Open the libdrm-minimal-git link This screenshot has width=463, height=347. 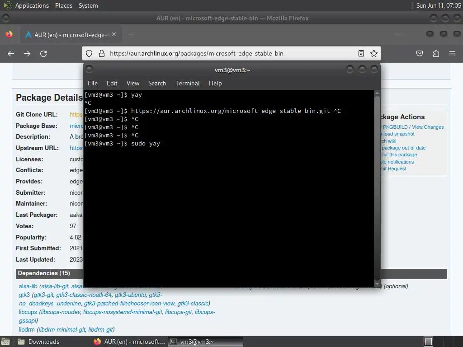click(62, 329)
